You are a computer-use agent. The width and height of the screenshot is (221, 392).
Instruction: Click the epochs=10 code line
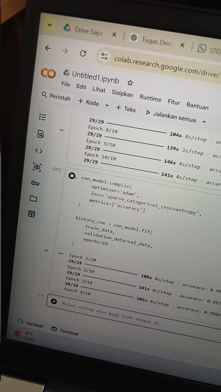tap(95, 242)
